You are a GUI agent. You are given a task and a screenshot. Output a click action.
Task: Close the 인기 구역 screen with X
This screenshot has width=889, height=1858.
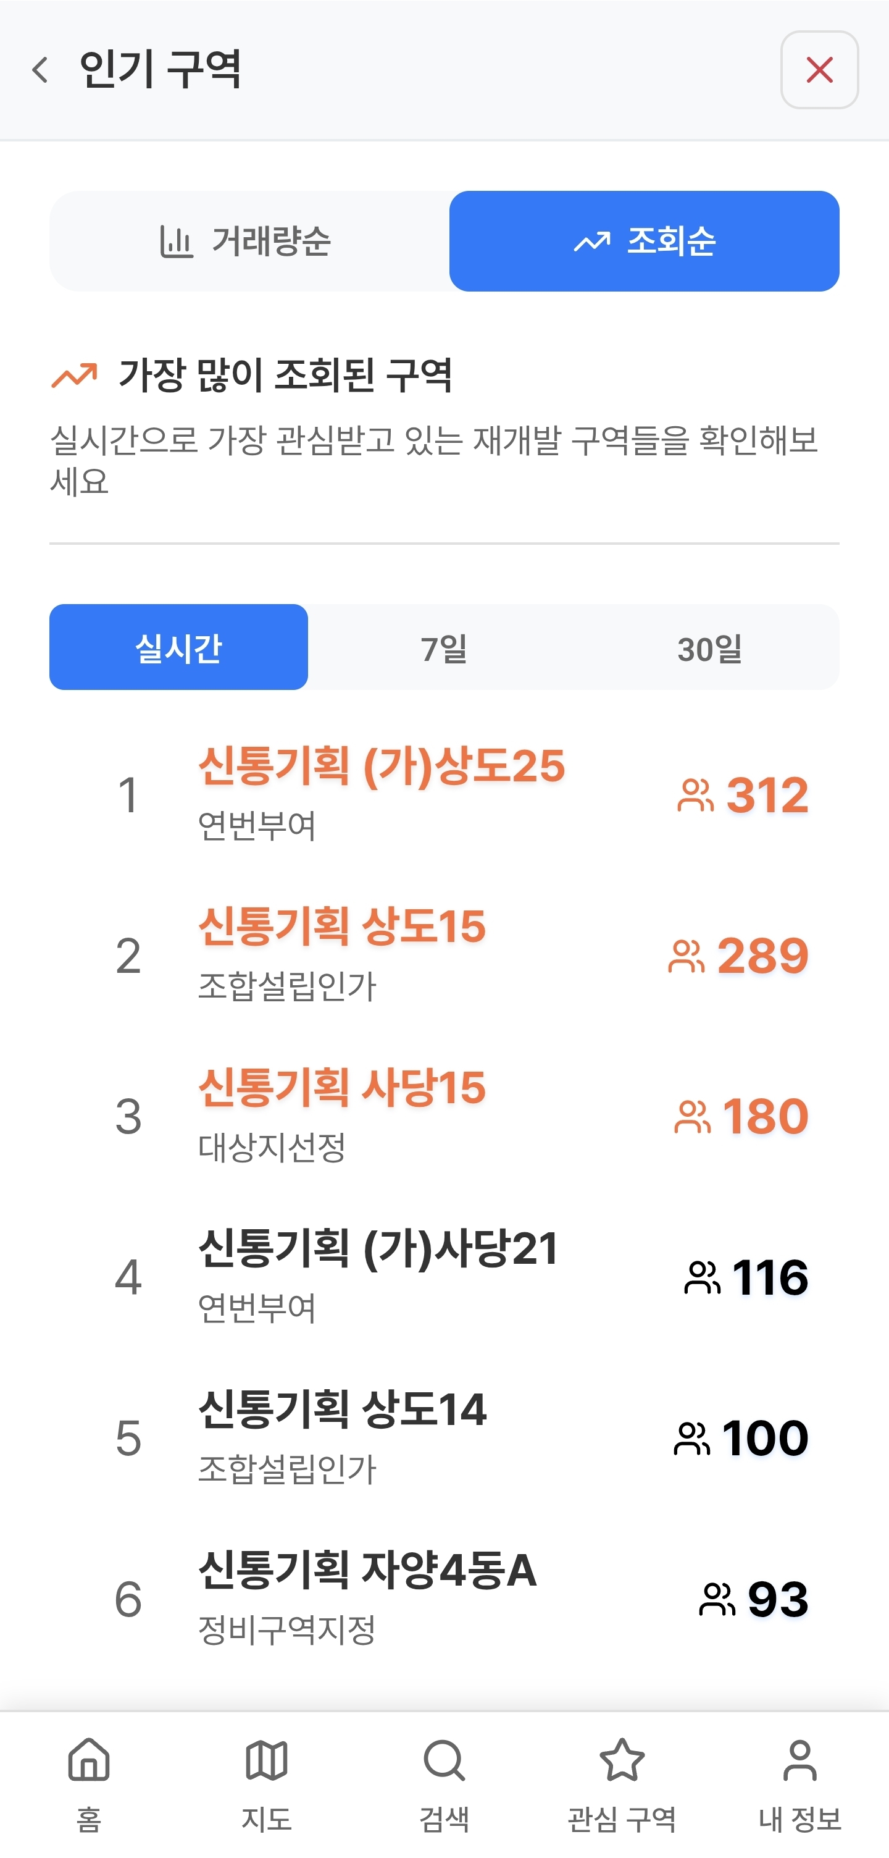819,70
